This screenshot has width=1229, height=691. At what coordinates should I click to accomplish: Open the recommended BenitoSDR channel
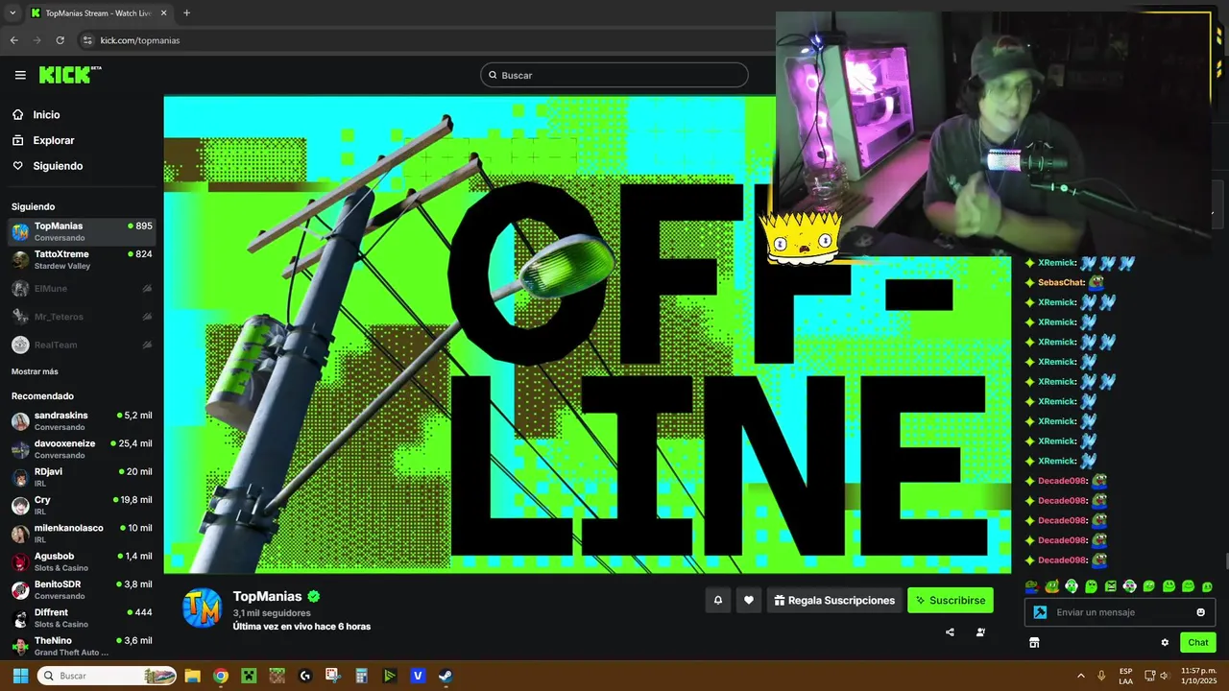(x=82, y=590)
